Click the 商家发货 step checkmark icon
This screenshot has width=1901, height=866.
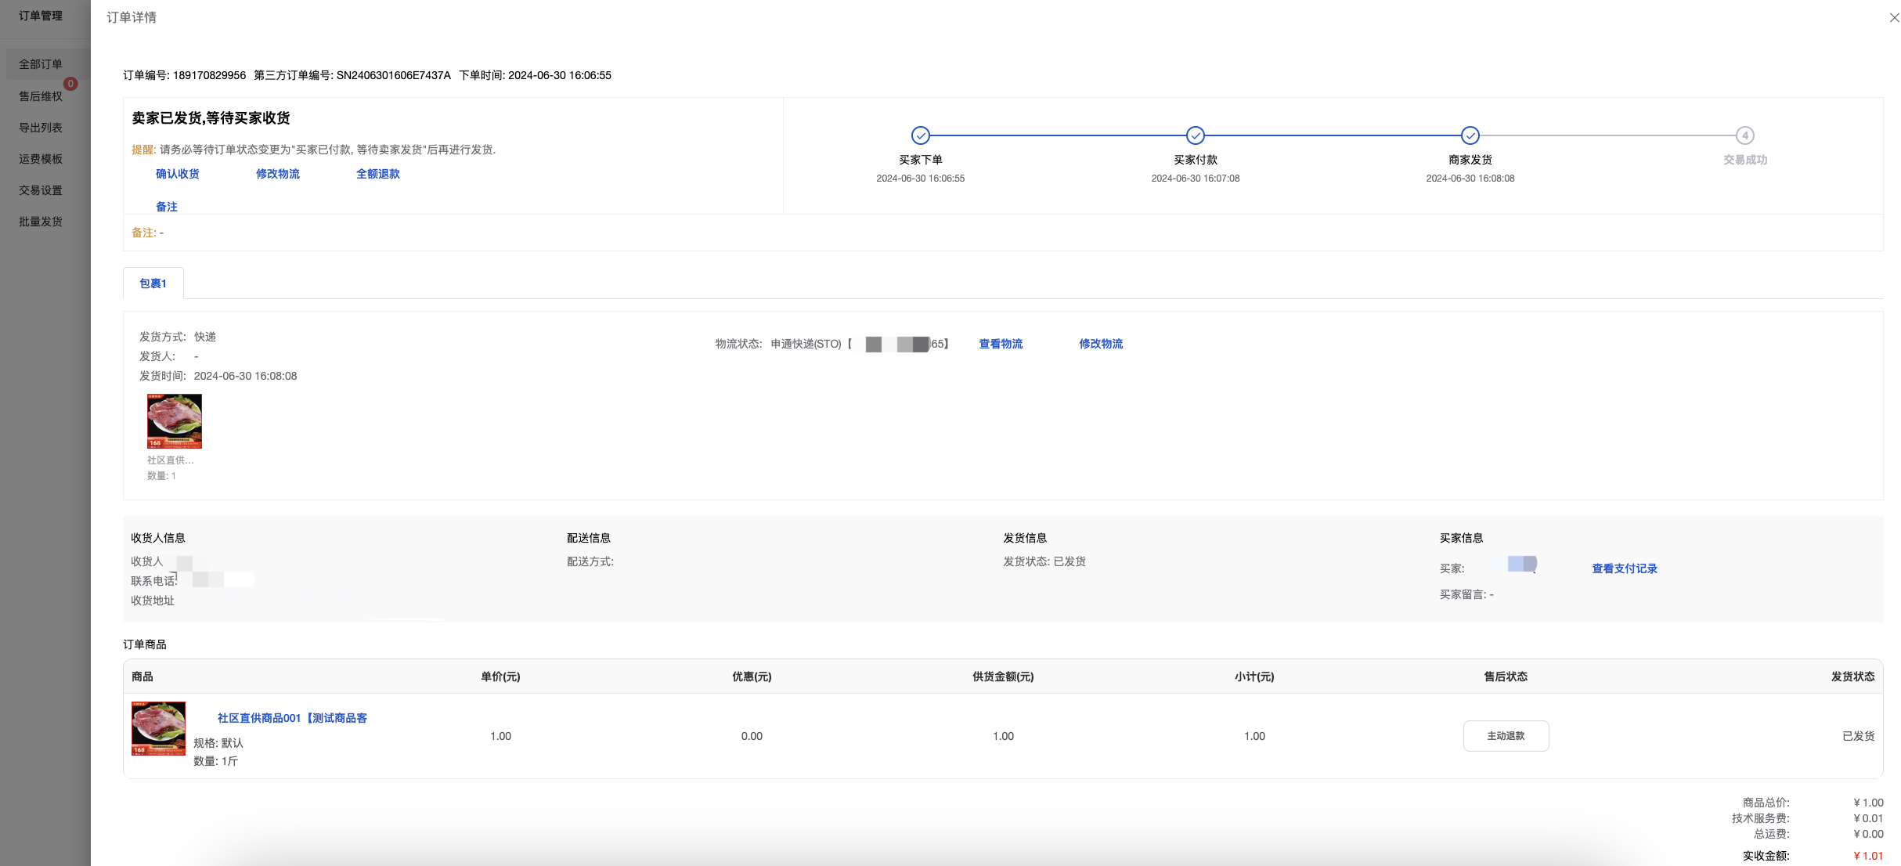click(1470, 135)
